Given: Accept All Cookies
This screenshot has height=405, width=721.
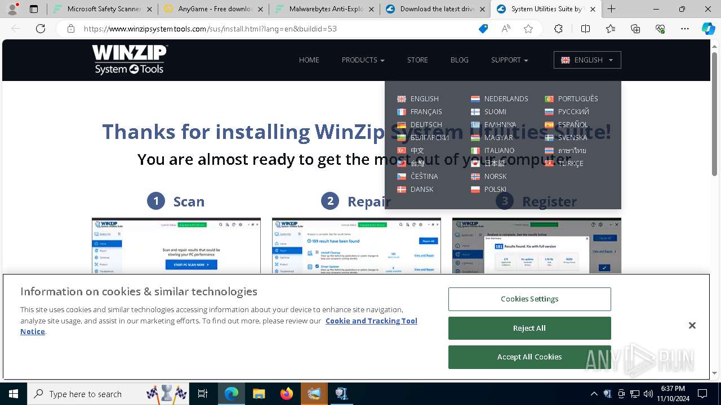Looking at the screenshot, I should coord(529,357).
